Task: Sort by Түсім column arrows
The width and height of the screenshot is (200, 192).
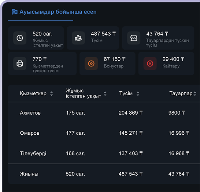Action: 138,94
